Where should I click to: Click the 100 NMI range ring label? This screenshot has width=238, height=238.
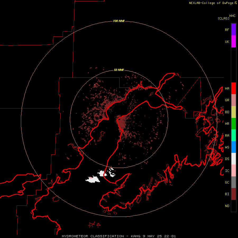pyautogui.click(x=119, y=21)
